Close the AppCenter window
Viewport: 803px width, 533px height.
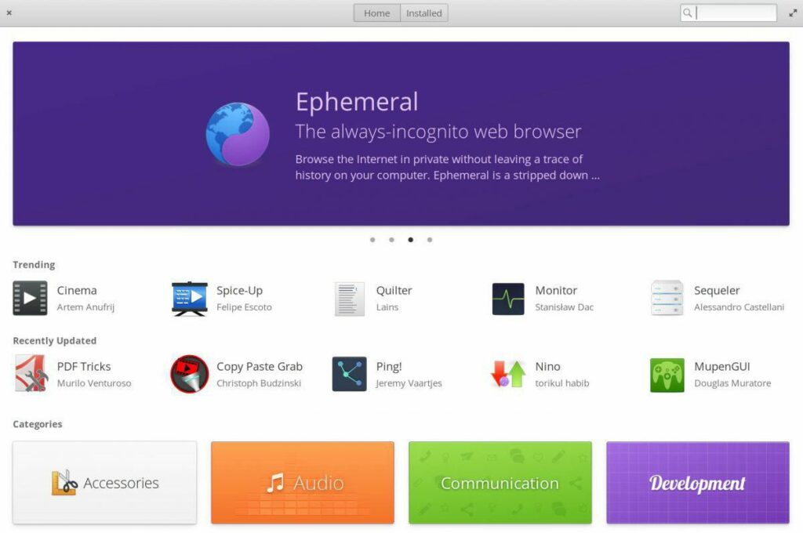point(9,13)
